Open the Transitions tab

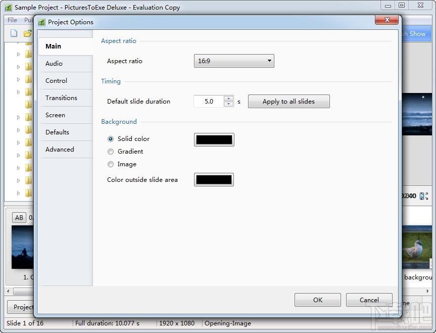(66, 98)
